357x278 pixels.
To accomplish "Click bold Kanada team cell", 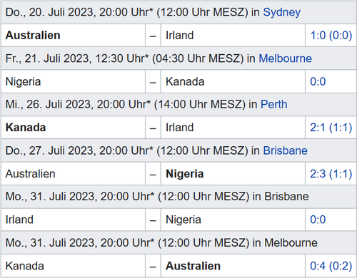I will 26,128.
